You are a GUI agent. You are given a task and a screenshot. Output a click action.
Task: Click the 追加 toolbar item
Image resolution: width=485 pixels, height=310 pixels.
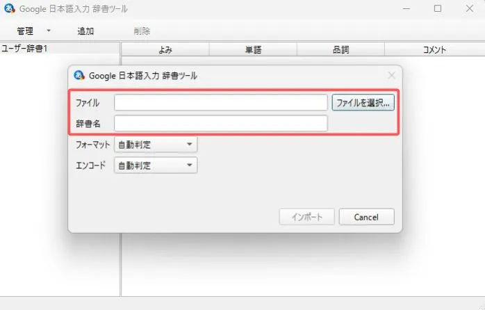pyautogui.click(x=85, y=31)
